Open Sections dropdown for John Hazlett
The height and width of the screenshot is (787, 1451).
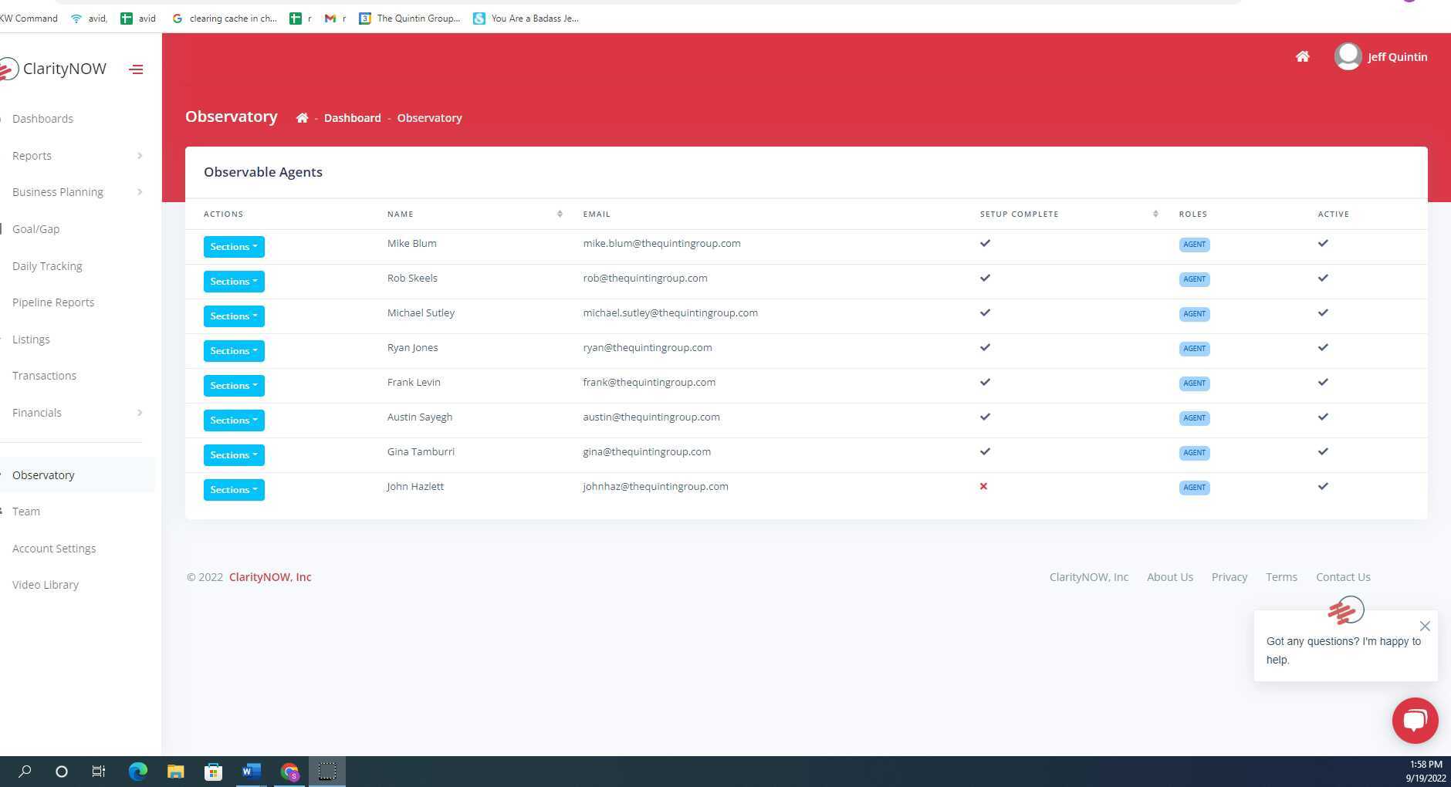(x=233, y=490)
